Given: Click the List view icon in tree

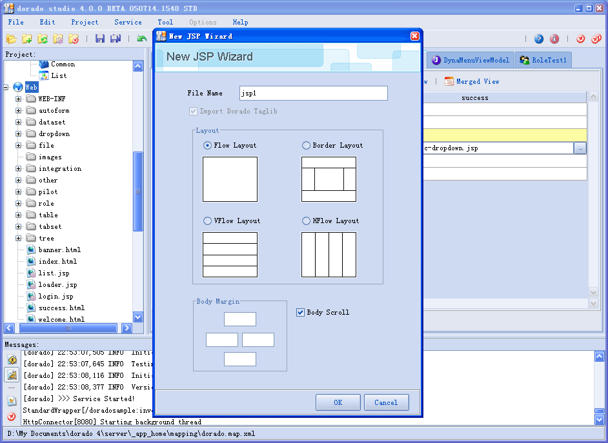Looking at the screenshot, I should pos(44,75).
